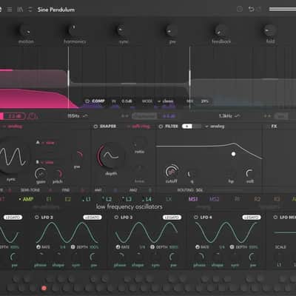Image resolution: width=296 pixels, height=296 pixels.
Task: Toggle the filter slope switch
Action: pos(192,127)
